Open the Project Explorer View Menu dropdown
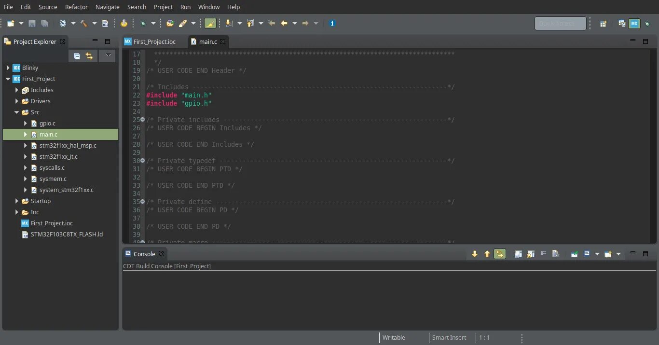Image resolution: width=659 pixels, height=345 pixels. (x=108, y=55)
